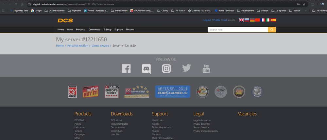Open the Vacancies footer heading
327x140 pixels.
(247, 114)
